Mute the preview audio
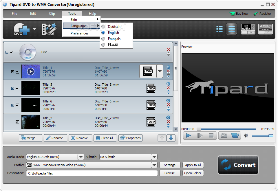This screenshot has width=278, height=191. click(x=246, y=135)
